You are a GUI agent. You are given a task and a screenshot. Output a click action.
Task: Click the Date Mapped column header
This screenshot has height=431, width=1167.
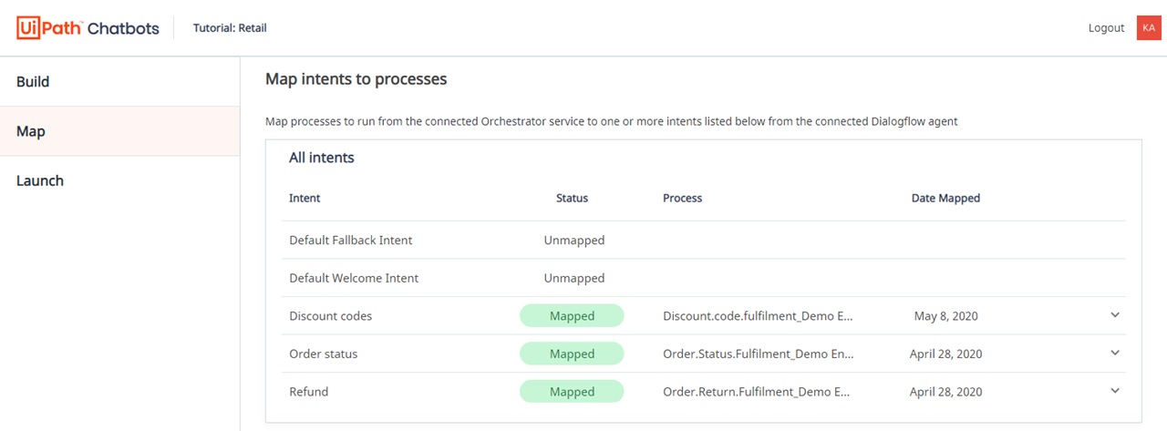click(945, 198)
